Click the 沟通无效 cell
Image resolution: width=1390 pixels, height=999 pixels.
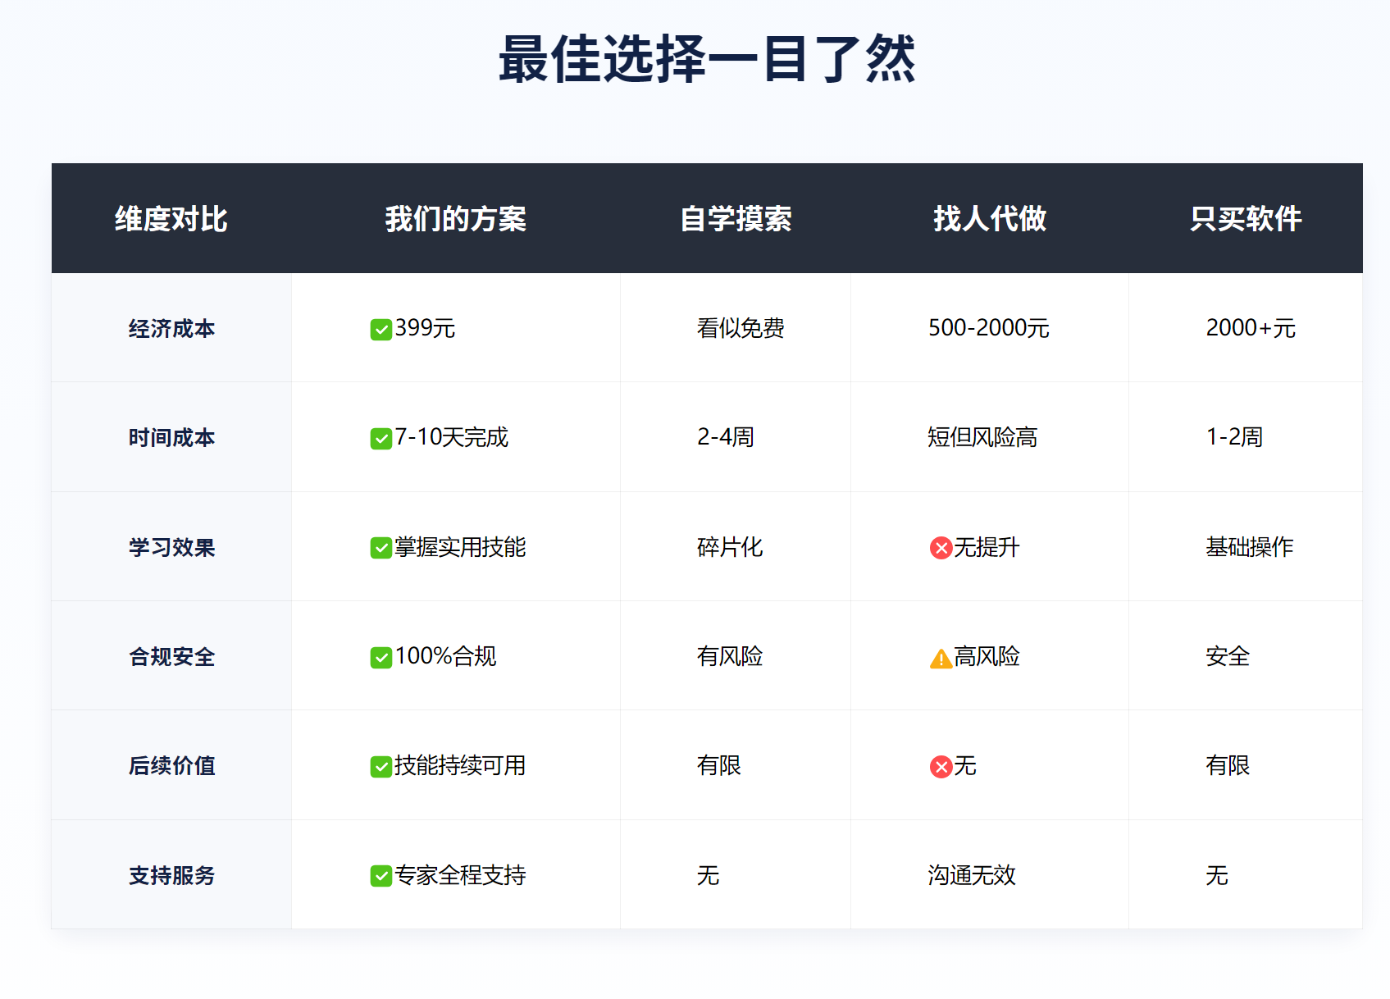coord(971,875)
